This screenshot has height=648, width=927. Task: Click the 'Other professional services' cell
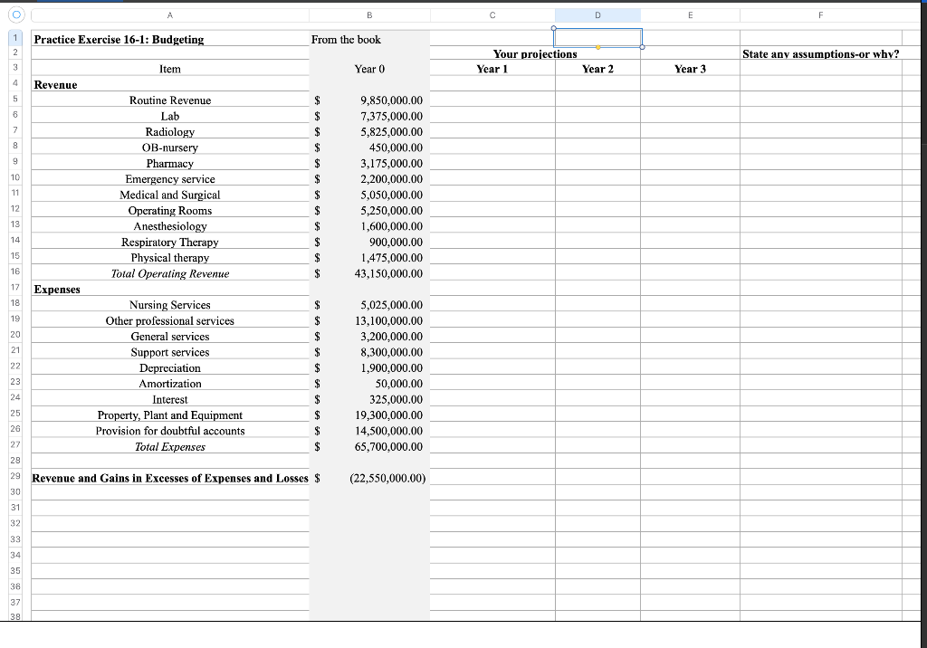pyautogui.click(x=169, y=320)
